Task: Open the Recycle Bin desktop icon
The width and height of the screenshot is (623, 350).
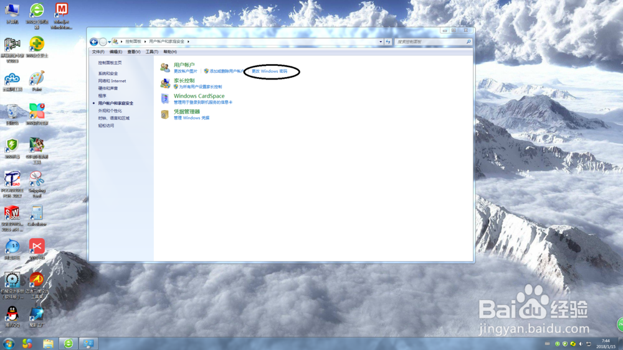Action: 12,115
